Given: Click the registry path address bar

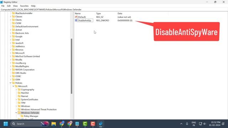Looking at the screenshot, I should tap(114, 10).
